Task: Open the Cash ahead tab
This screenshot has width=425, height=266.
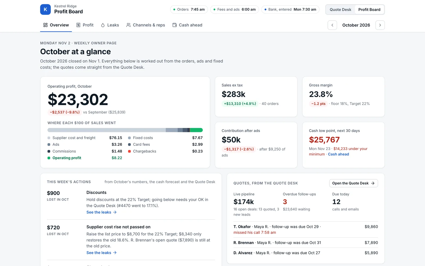Action: [187, 25]
